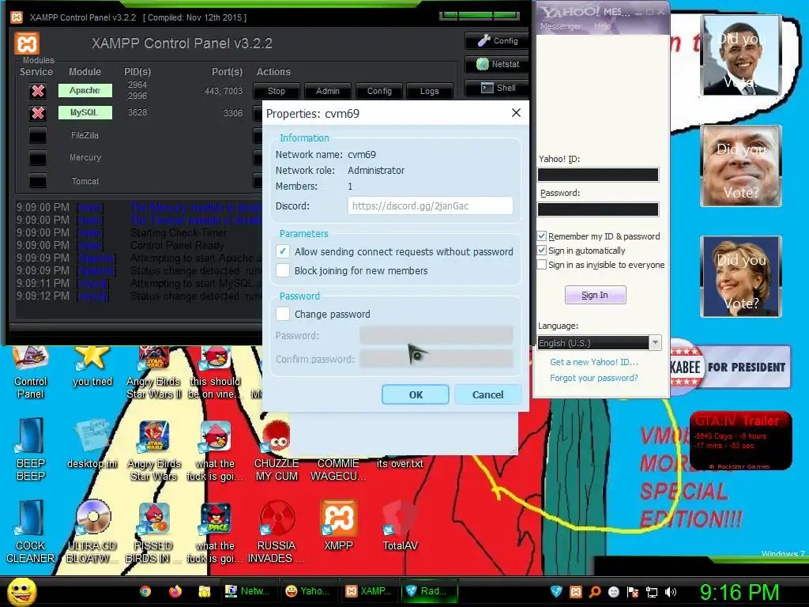Check the Change password checkbox
Screen dimensions: 809x607
point(283,314)
